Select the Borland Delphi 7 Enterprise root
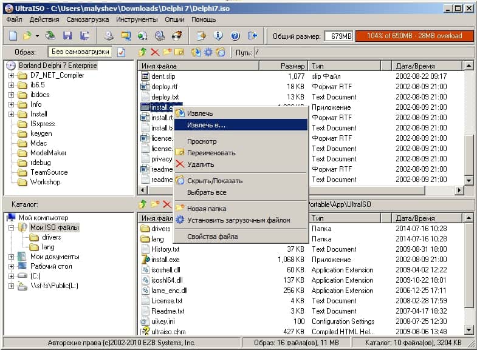 click(58, 66)
